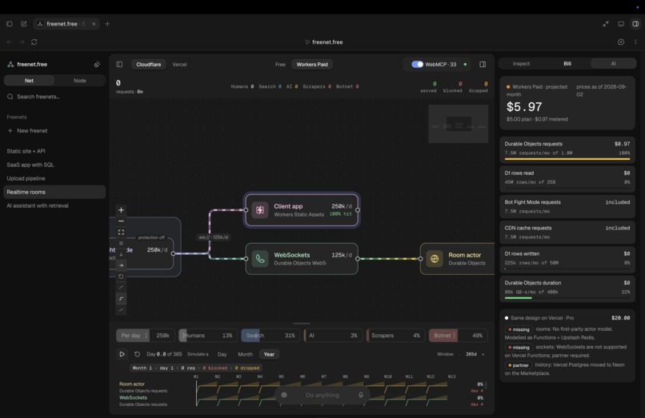Click the browser sidebar toggle icon
Viewport: 645px width, 418px height.
point(9,24)
